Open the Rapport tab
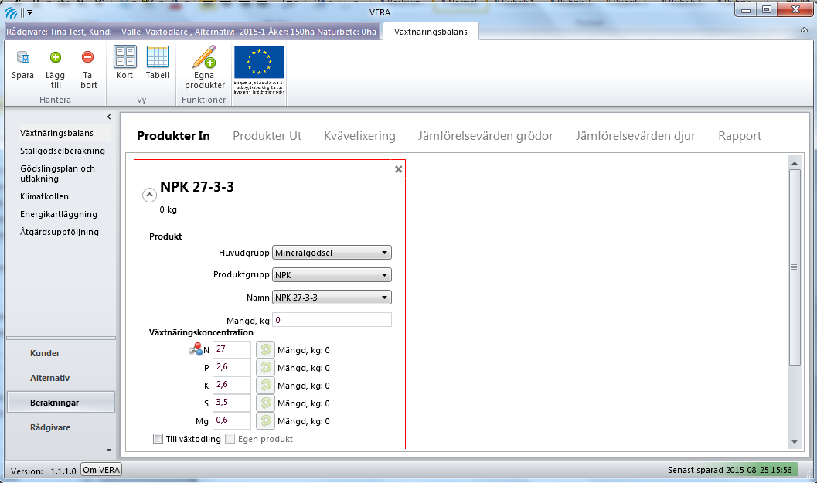817x483 pixels. point(740,136)
